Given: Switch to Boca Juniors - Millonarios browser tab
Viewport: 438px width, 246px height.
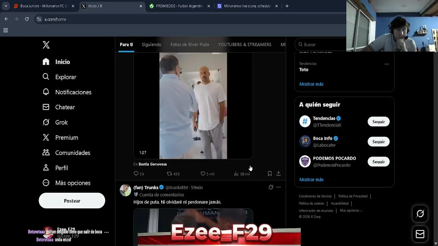Looking at the screenshot, I should (x=43, y=6).
